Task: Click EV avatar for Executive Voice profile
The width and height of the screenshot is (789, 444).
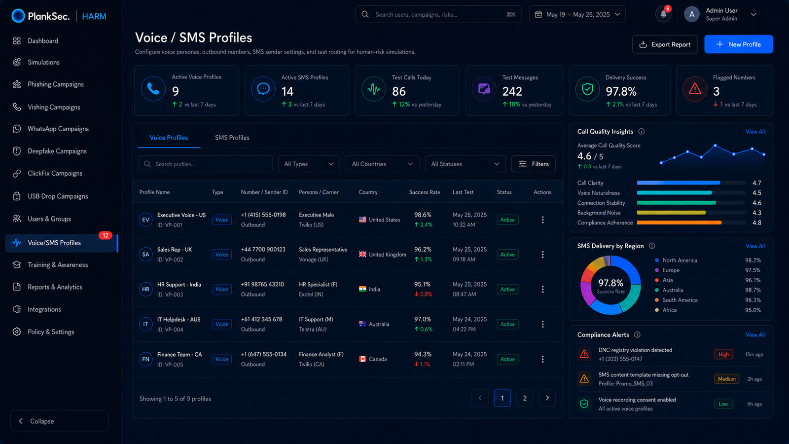Action: [x=145, y=220]
